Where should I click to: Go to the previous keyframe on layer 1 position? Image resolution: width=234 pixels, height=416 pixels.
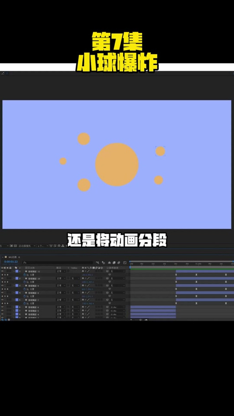coord(2,275)
